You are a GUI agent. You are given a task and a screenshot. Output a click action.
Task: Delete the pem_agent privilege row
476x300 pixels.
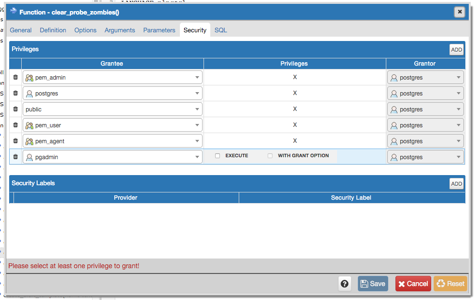15,140
